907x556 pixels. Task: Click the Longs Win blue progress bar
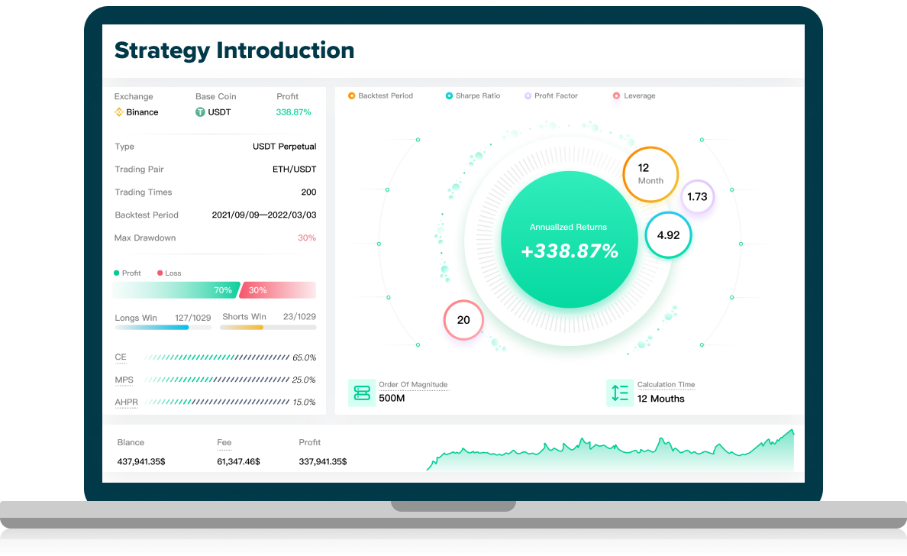[x=152, y=328]
